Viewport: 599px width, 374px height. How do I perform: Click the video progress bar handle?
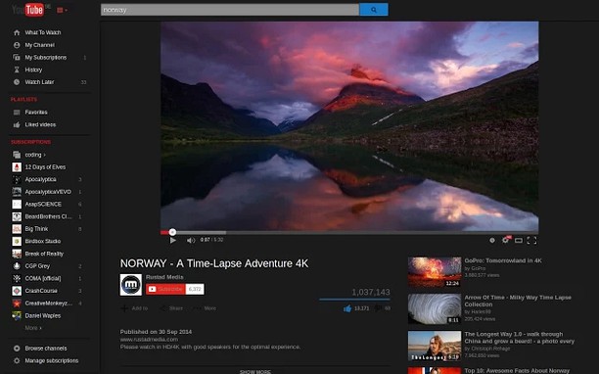pyautogui.click(x=172, y=232)
